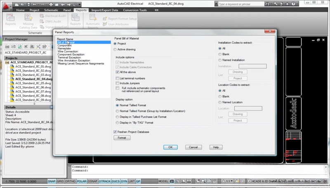330x188 pixels.
Task: Open the annotation scale 1:1 dropdown
Action: [228, 181]
